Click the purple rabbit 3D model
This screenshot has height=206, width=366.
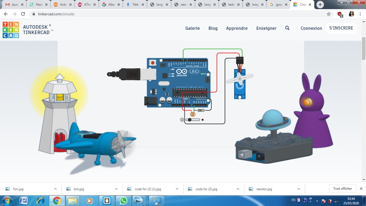[x=313, y=110]
